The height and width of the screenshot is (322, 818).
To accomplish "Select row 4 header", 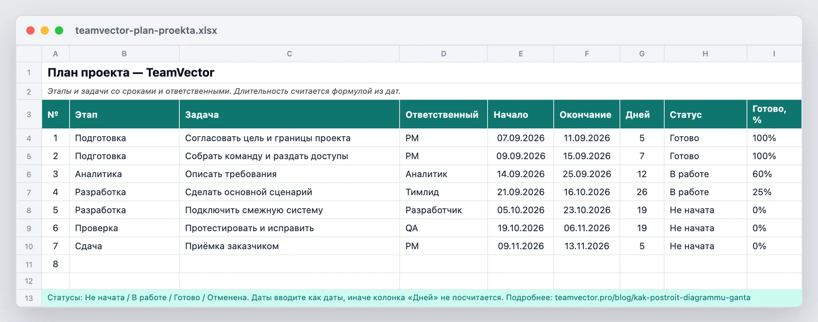I will 29,138.
